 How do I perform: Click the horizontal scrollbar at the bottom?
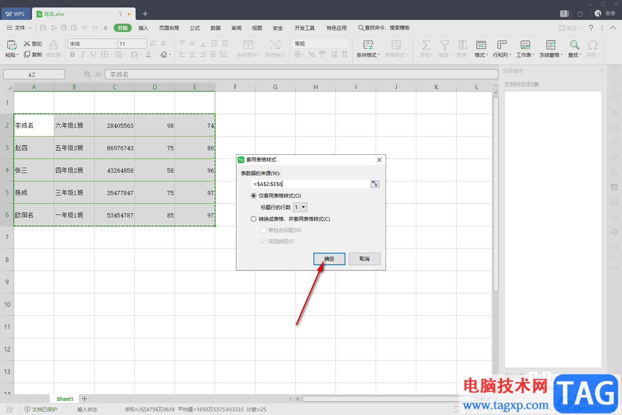point(389,399)
